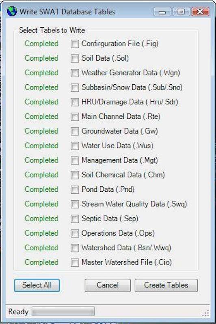The image size is (216, 324).
Task: Enable the Soil Data (.Sol) checkbox
Action: pyautogui.click(x=75, y=59)
